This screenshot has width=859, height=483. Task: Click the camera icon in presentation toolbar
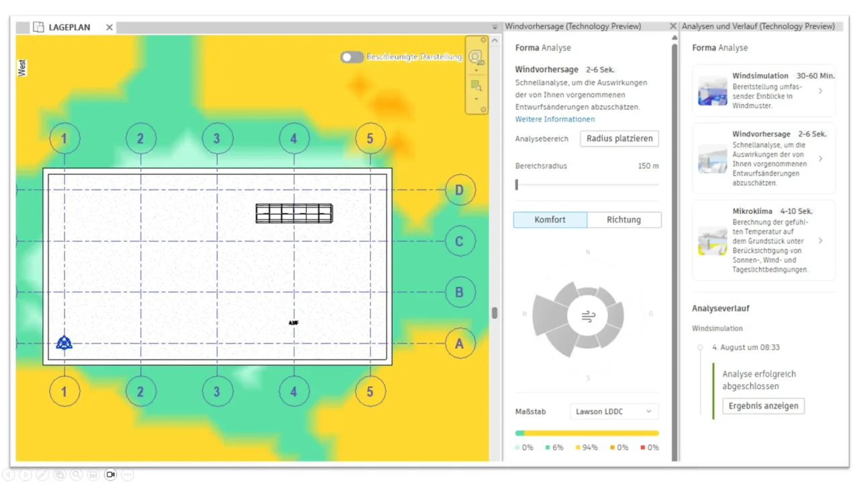click(x=111, y=475)
